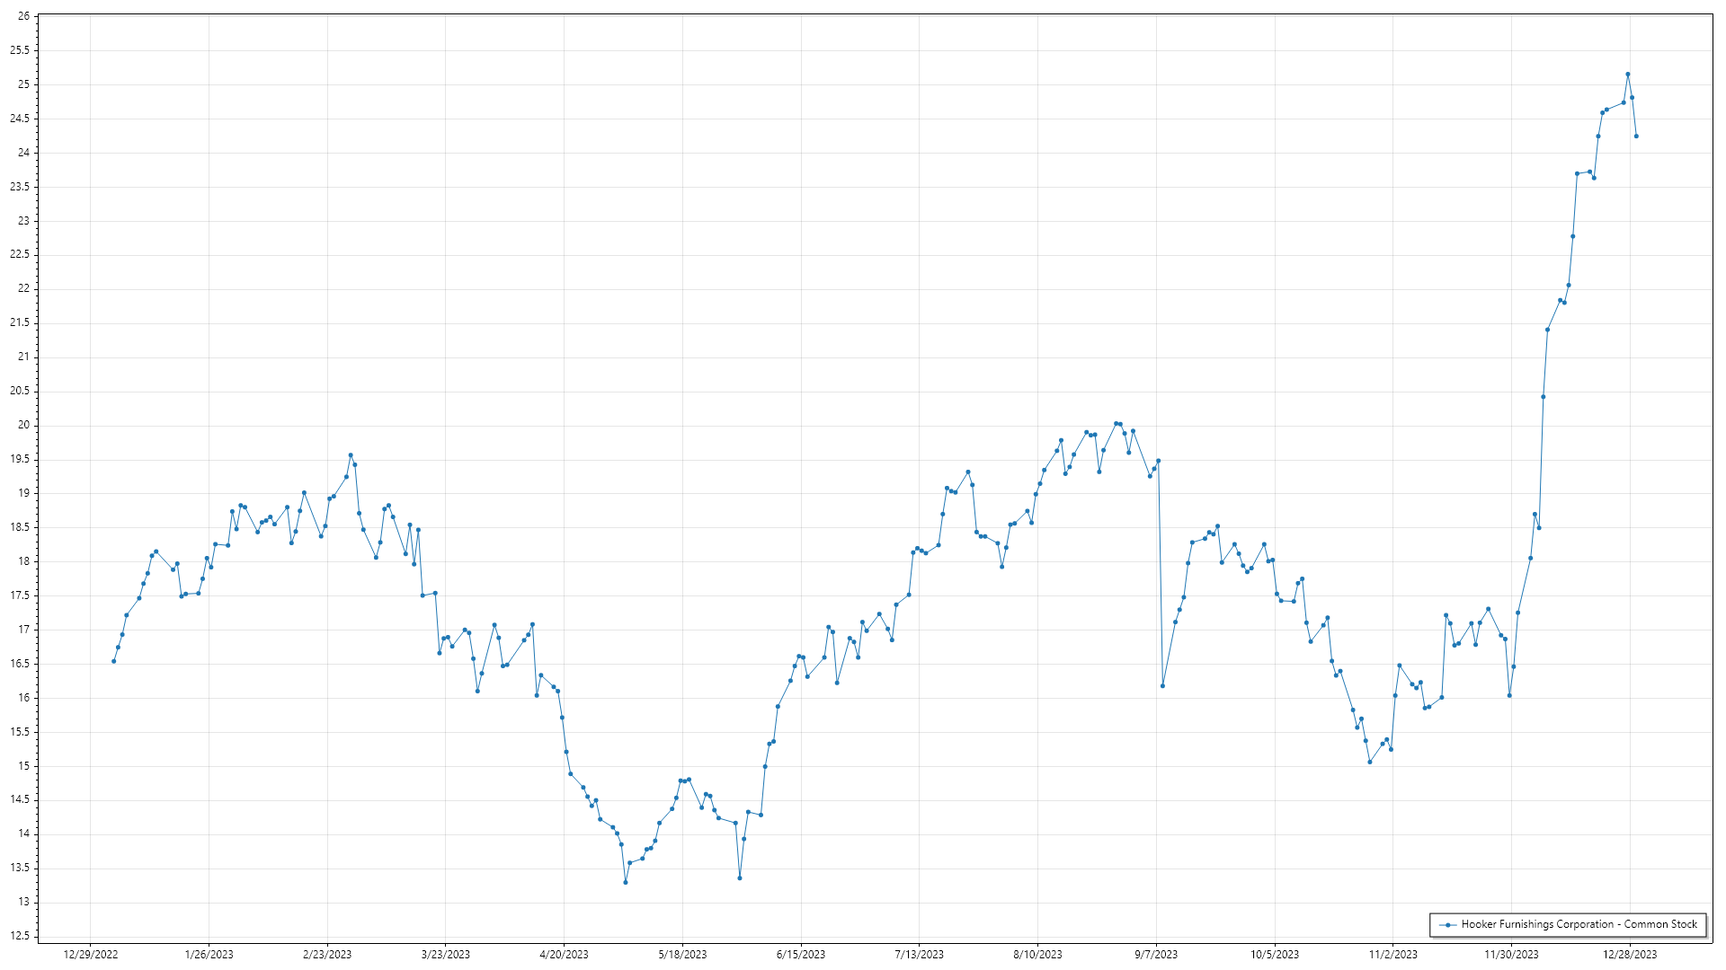
Task: Click the 23 y-axis label
Action: coord(23,221)
